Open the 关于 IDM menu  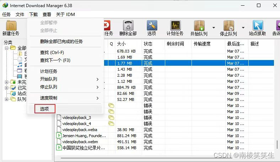[x=65, y=14]
